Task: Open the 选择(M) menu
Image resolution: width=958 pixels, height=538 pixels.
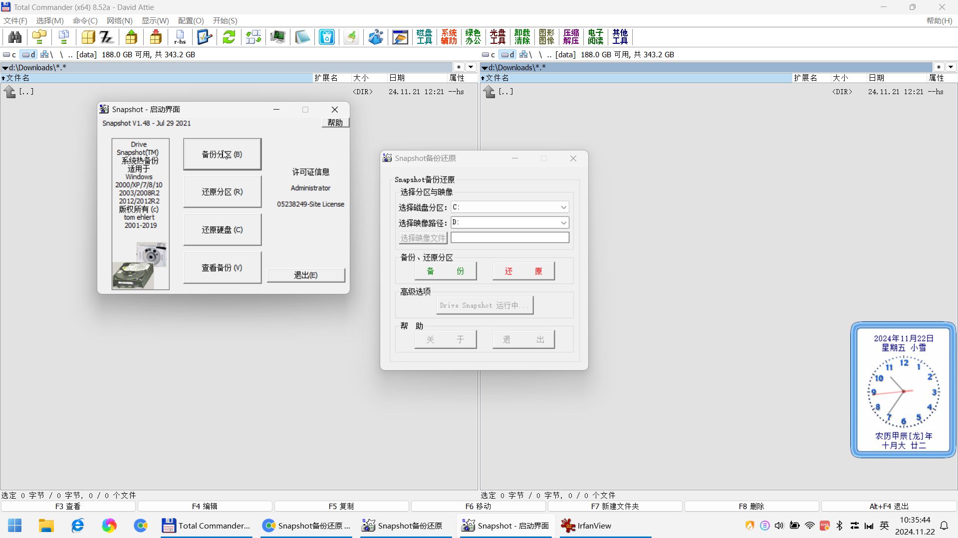Action: tap(50, 20)
